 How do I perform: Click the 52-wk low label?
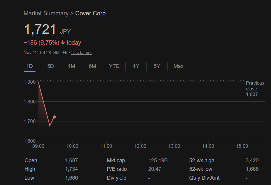tap(201, 169)
